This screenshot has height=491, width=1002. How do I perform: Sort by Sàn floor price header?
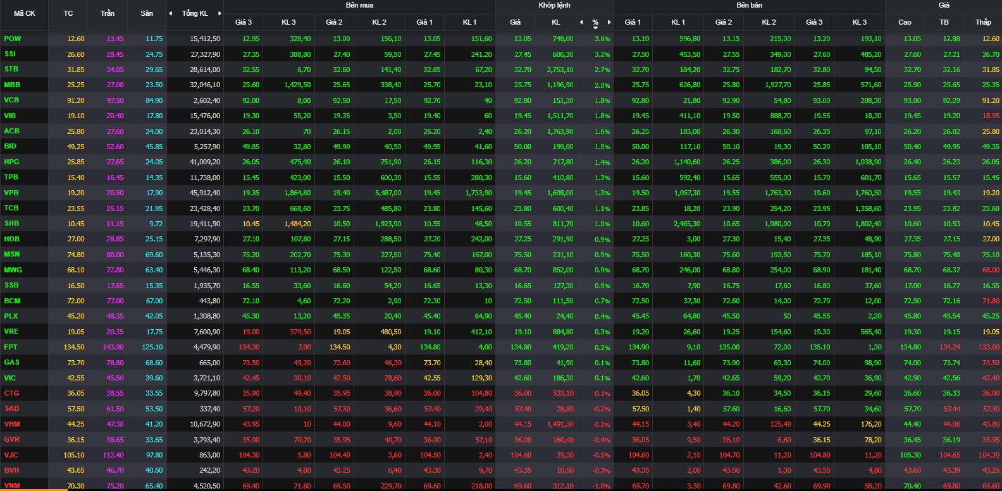point(147,13)
